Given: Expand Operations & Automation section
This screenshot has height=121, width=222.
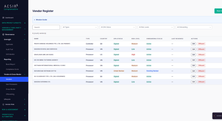Looking at the screenshot, I should (x=25, y=116).
